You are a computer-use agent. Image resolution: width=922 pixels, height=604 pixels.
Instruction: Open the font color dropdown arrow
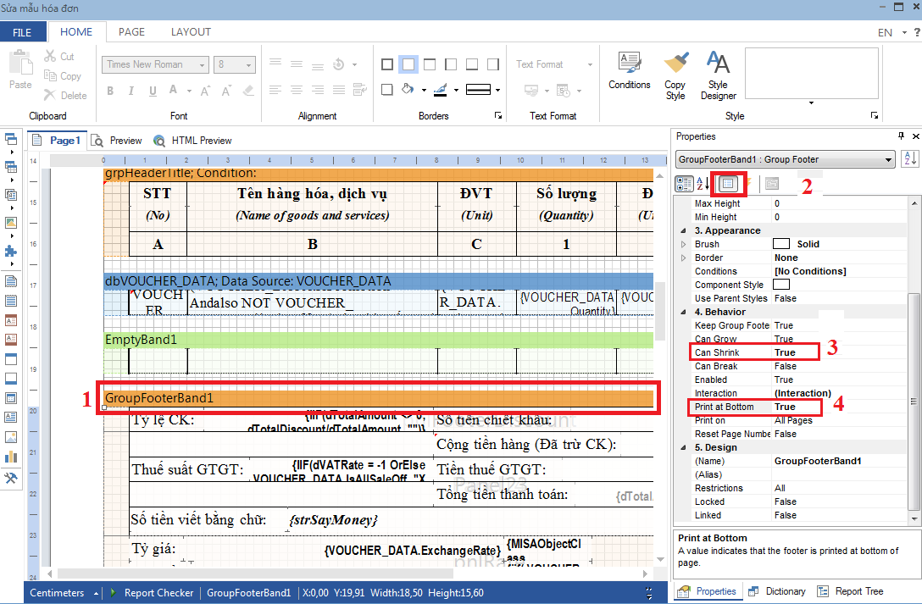[189, 91]
